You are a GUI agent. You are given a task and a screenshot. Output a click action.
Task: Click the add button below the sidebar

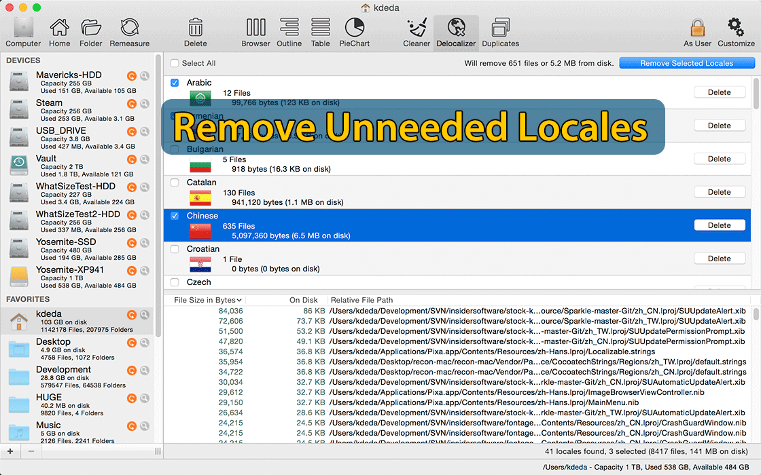(x=10, y=451)
